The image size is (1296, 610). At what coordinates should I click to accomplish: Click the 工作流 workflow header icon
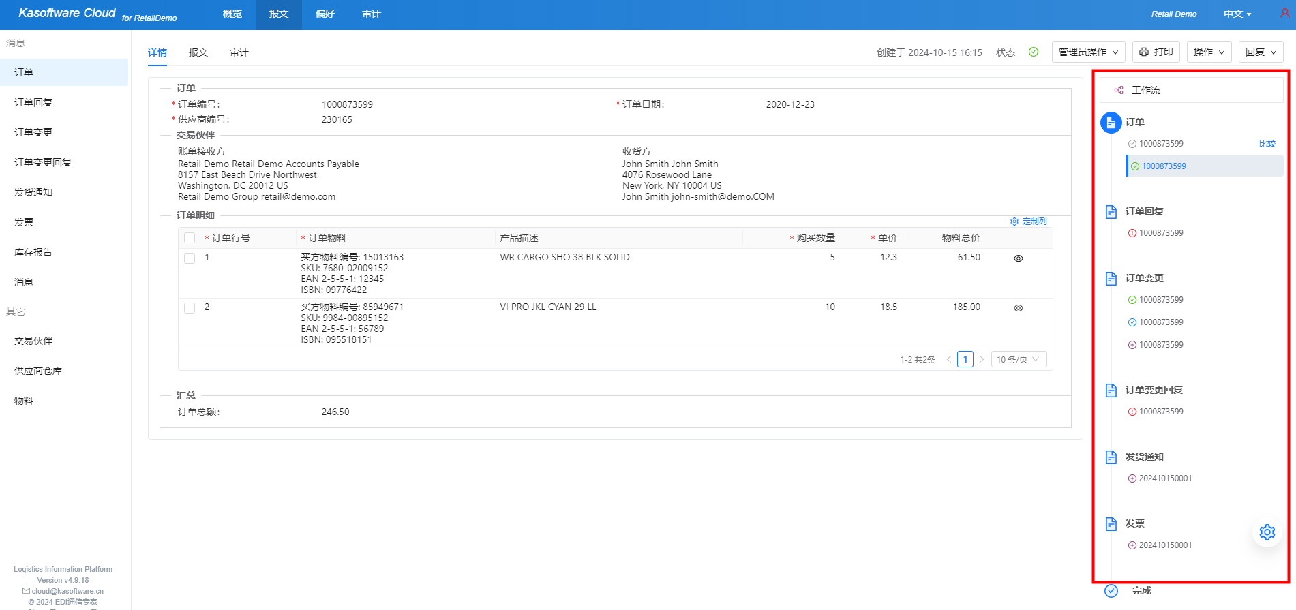pos(1118,90)
